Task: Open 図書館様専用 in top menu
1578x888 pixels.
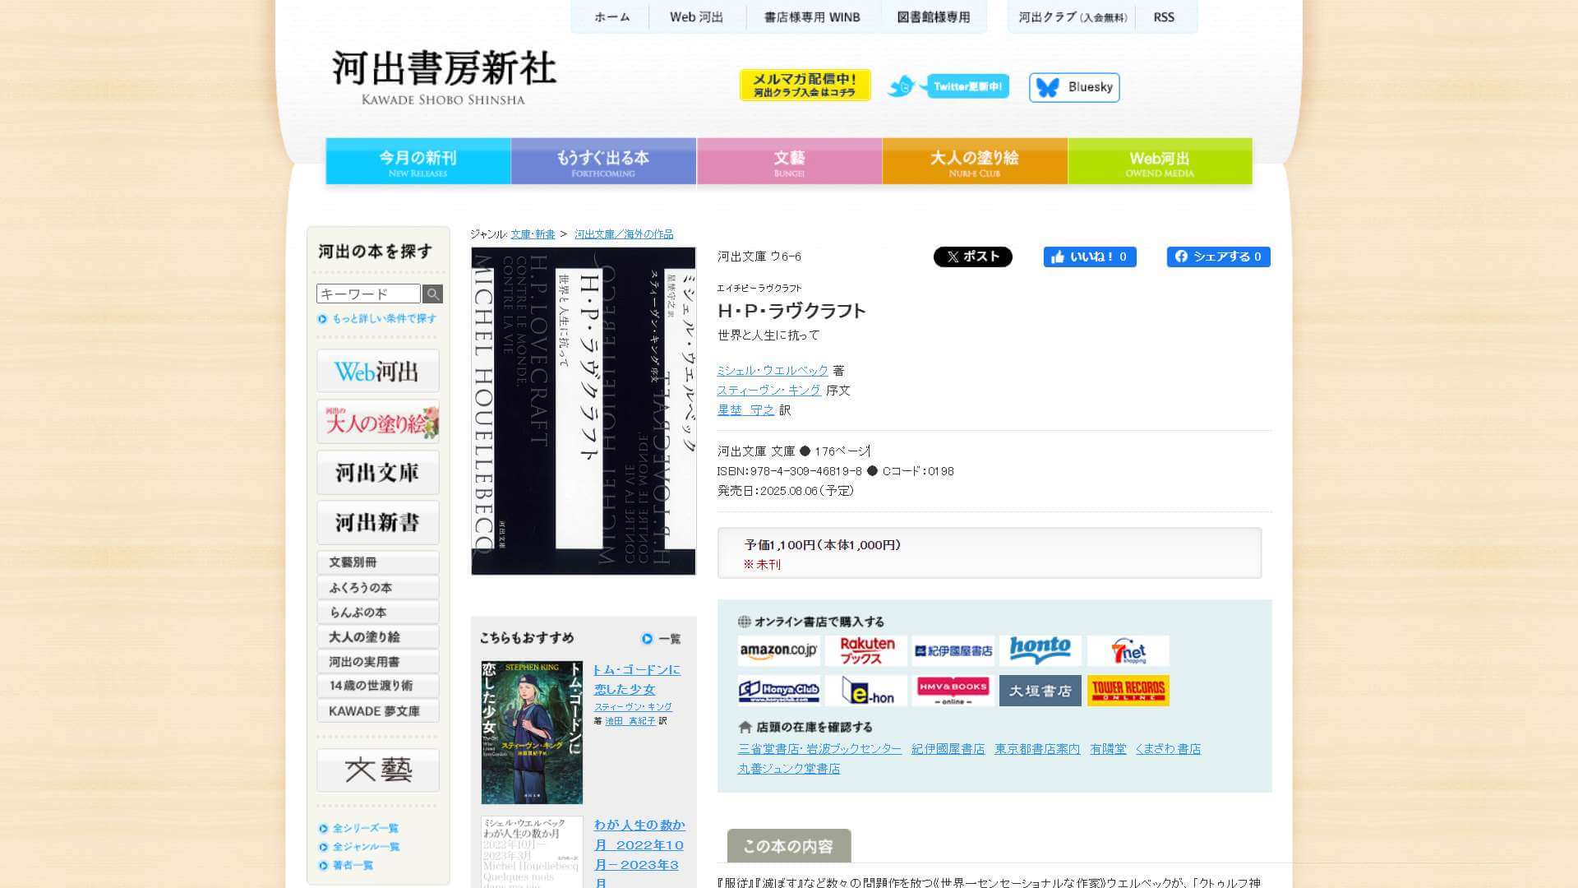Action: click(934, 16)
